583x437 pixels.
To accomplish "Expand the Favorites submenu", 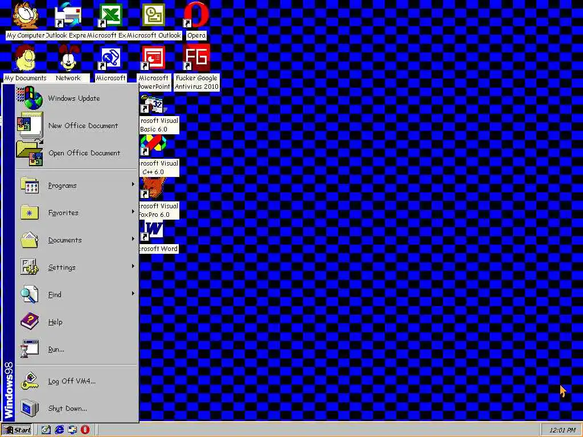I will click(77, 213).
